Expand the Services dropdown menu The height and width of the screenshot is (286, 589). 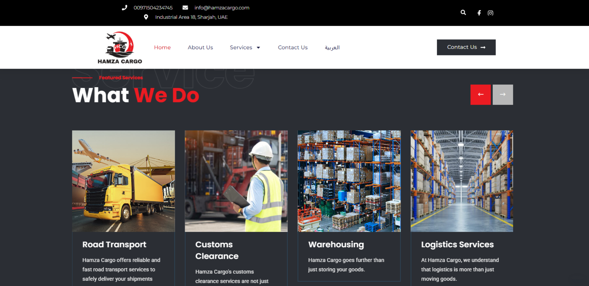tap(245, 47)
